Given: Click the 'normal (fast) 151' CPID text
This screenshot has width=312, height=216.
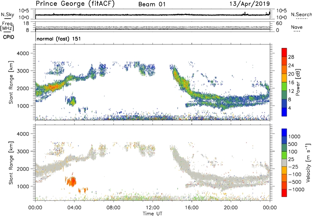Looking at the screenshot, I should (x=59, y=39).
